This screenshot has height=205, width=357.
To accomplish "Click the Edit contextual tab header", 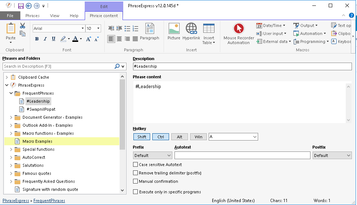I will (104, 7).
